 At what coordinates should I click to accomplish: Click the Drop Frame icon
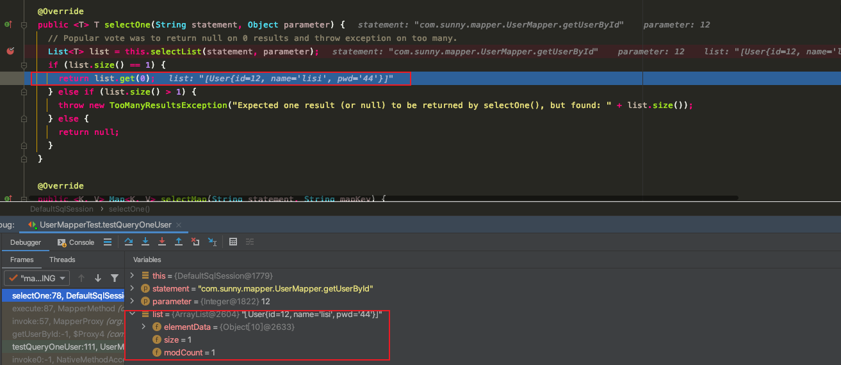point(195,242)
